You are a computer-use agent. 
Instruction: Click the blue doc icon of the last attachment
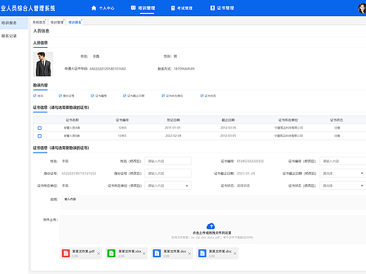[202, 253]
